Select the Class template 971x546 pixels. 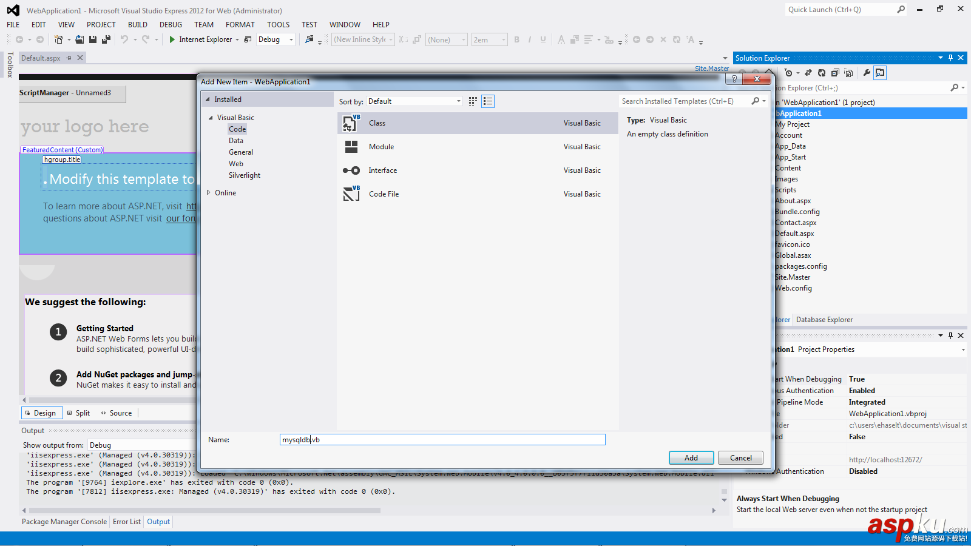point(478,123)
